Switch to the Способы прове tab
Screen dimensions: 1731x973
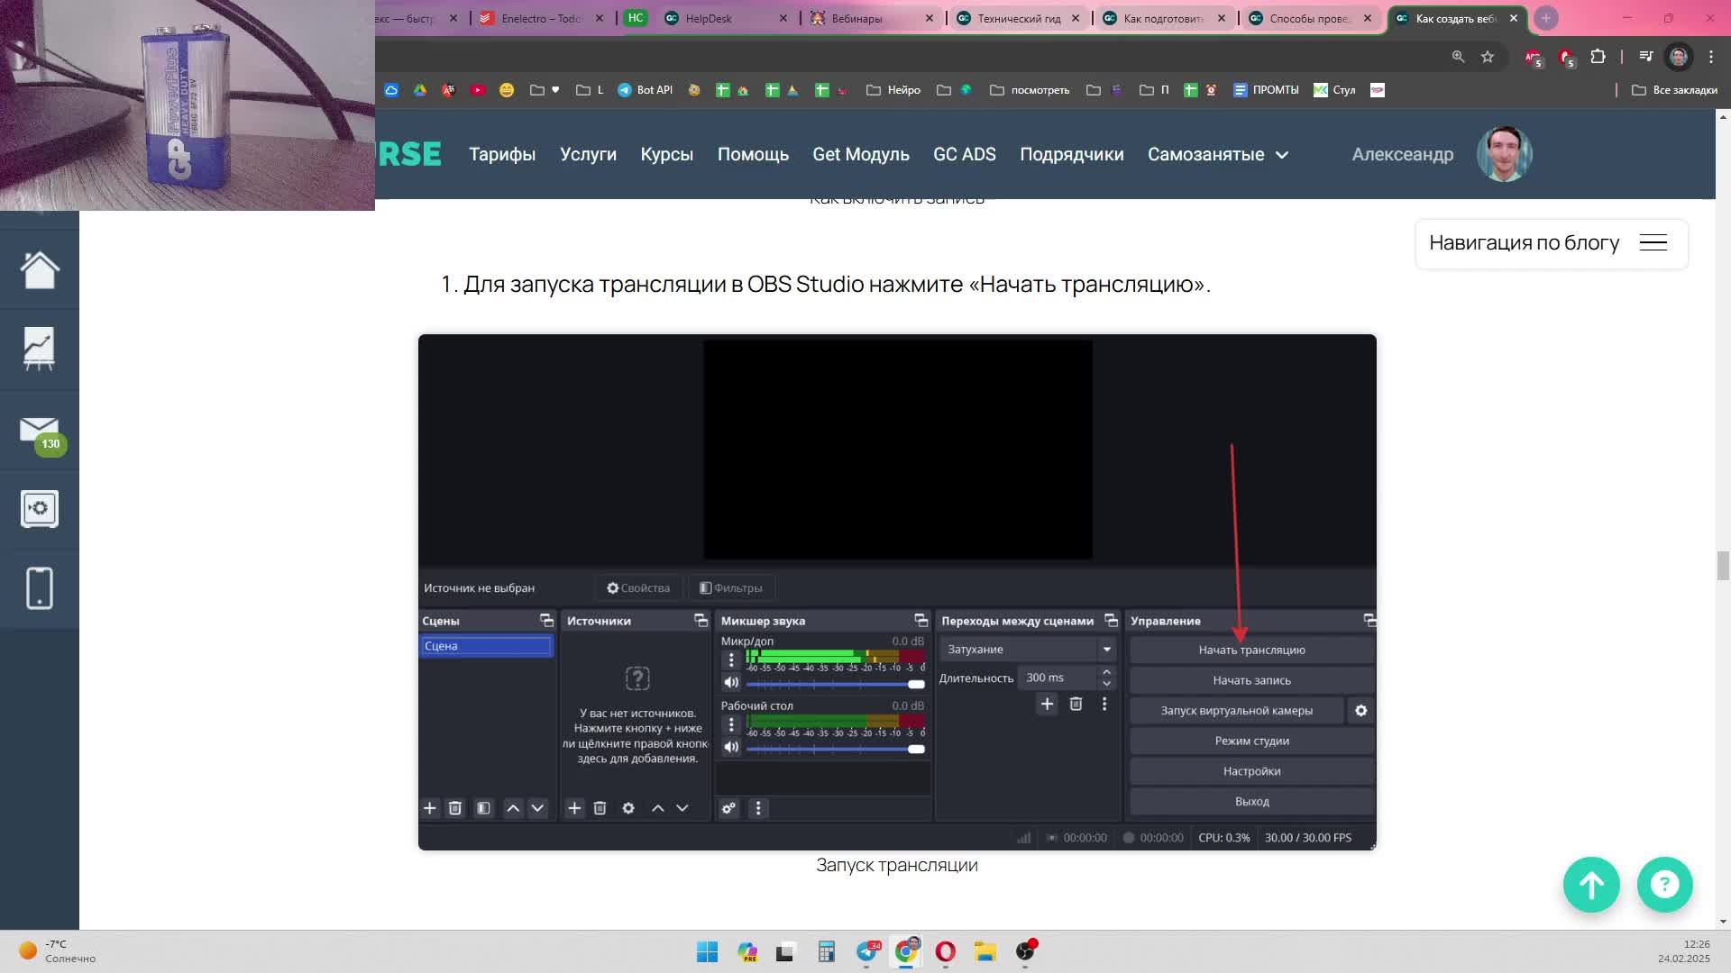[1310, 18]
